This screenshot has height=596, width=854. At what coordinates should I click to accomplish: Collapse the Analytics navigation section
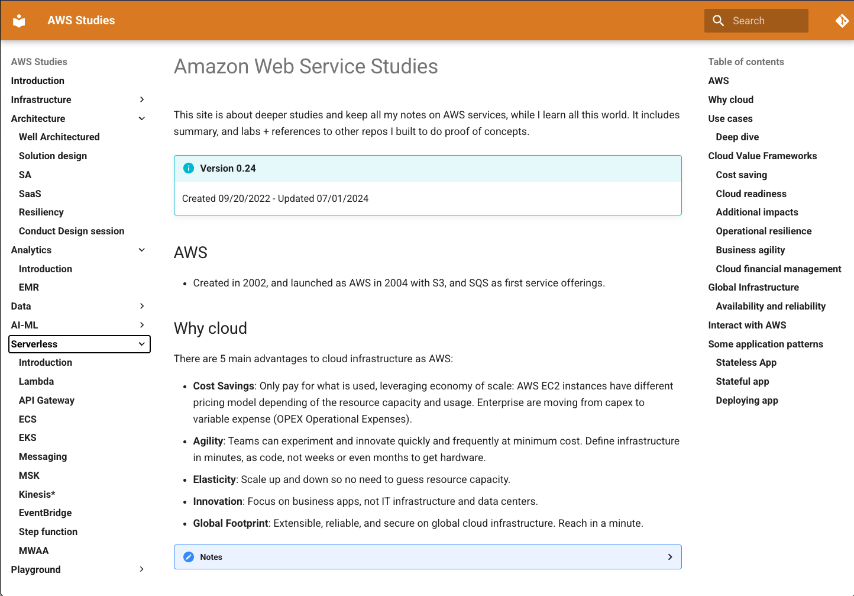point(142,250)
